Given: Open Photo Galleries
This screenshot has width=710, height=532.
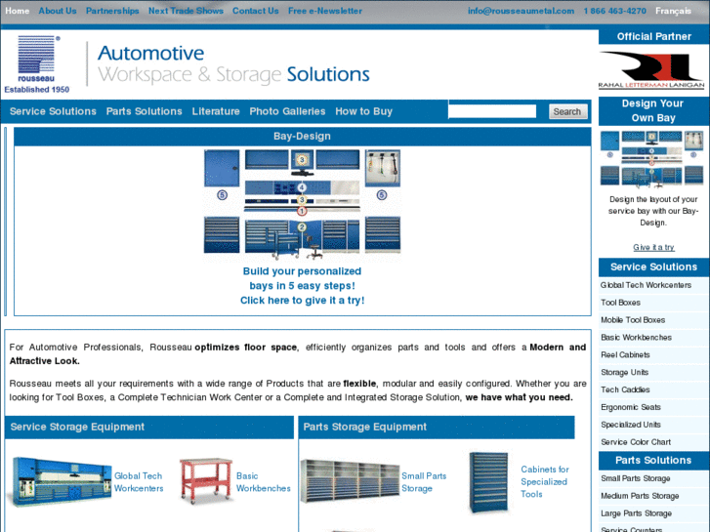Looking at the screenshot, I should (287, 111).
